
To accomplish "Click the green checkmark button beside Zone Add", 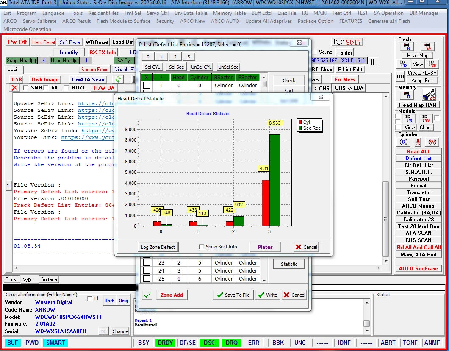I will pos(147,295).
